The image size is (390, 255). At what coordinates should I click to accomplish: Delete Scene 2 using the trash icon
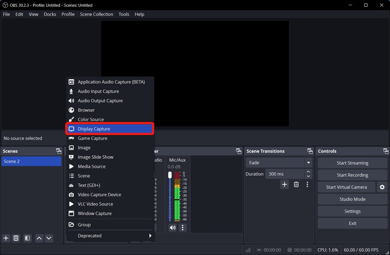click(x=16, y=238)
